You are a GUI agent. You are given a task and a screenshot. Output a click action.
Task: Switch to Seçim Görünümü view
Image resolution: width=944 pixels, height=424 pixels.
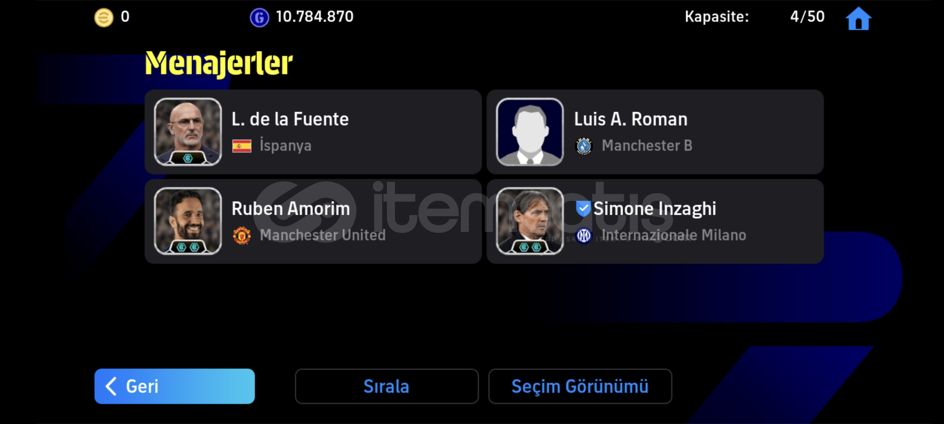(580, 386)
